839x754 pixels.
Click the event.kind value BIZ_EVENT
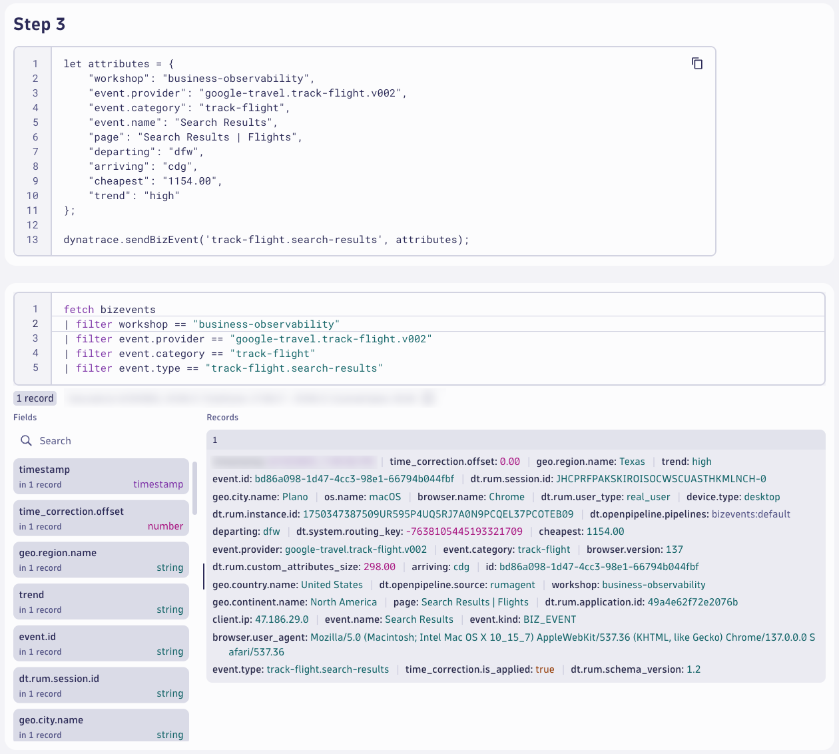click(549, 619)
